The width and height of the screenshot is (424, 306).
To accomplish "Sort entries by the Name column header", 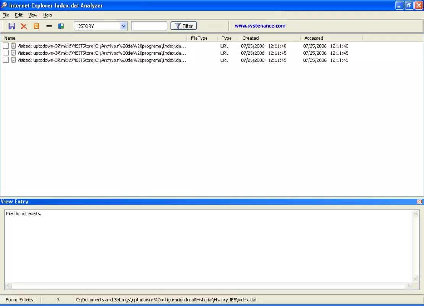I will tap(93, 38).
